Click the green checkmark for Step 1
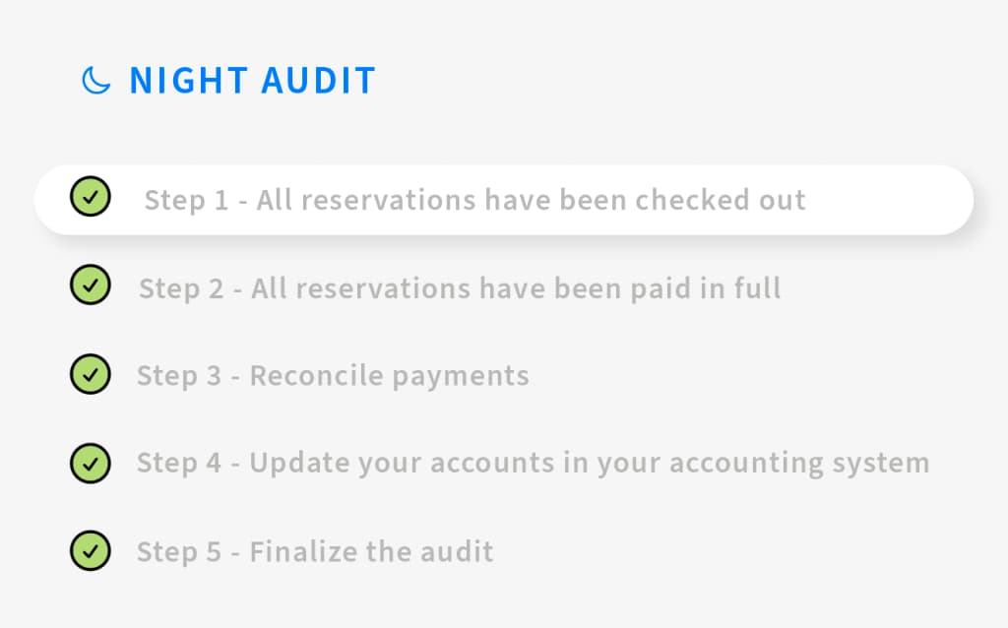The width and height of the screenshot is (1008, 628). click(91, 197)
